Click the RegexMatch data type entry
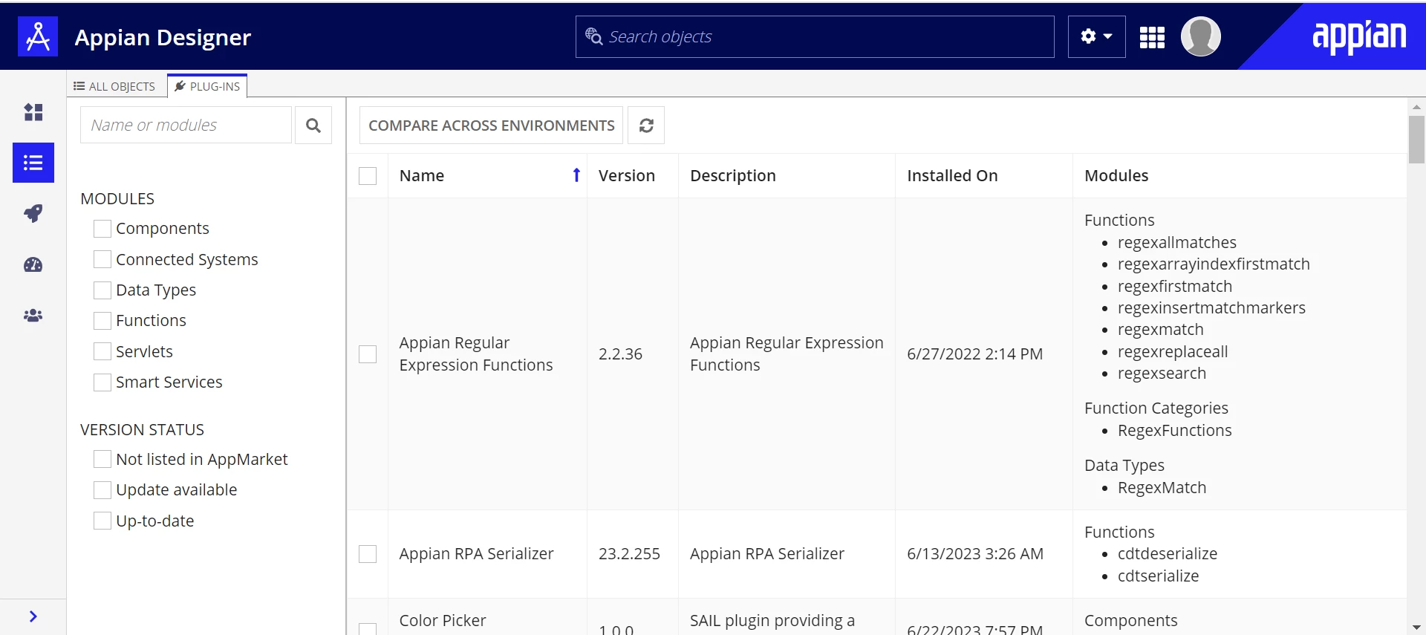 [x=1162, y=488]
